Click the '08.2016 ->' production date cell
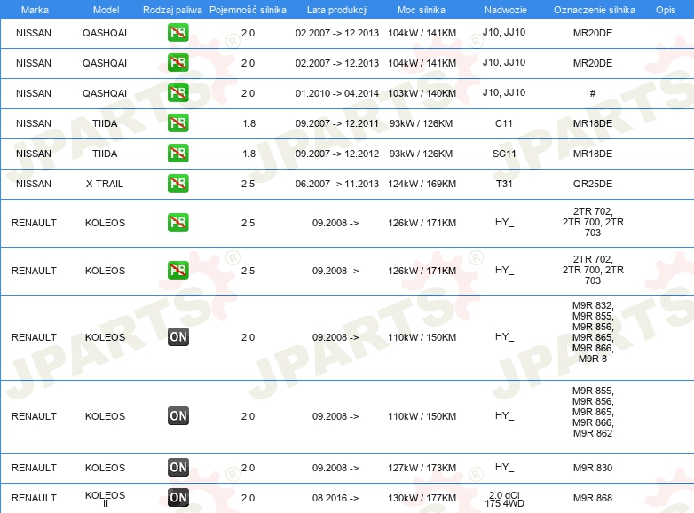 click(335, 498)
